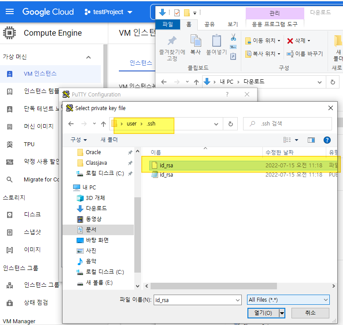Click the properties checkmark icon in Explorer quick access toolbar
This screenshot has width=343, height=325.
(x=177, y=13)
